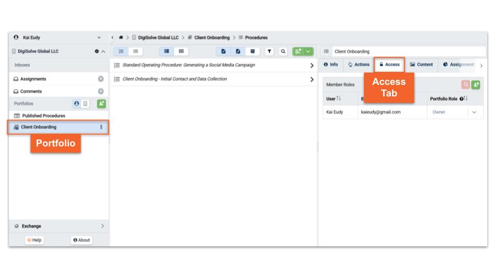Open the Comments inbox
The width and height of the screenshot is (495, 278).
point(31,92)
